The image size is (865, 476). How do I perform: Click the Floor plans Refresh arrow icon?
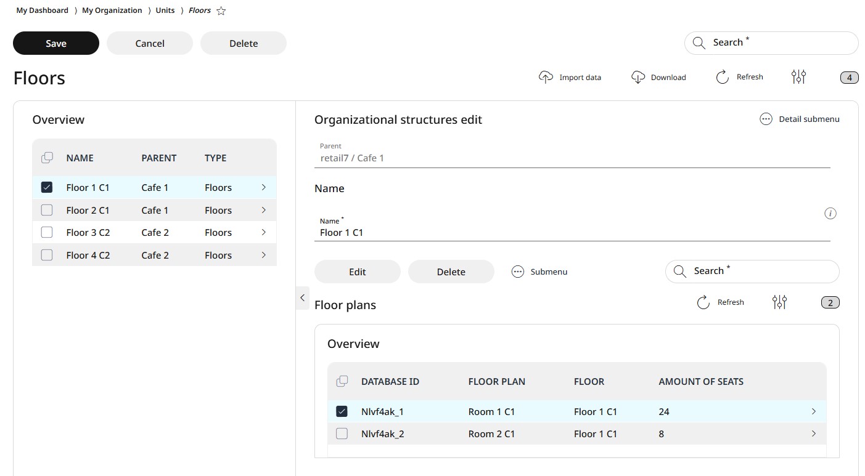click(703, 302)
